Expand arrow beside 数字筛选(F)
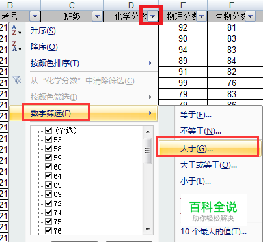263x242 pixels. pyautogui.click(x=150, y=113)
